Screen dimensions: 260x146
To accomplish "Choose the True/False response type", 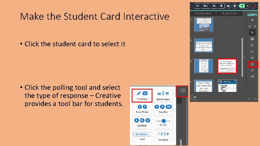I will tap(142, 109).
